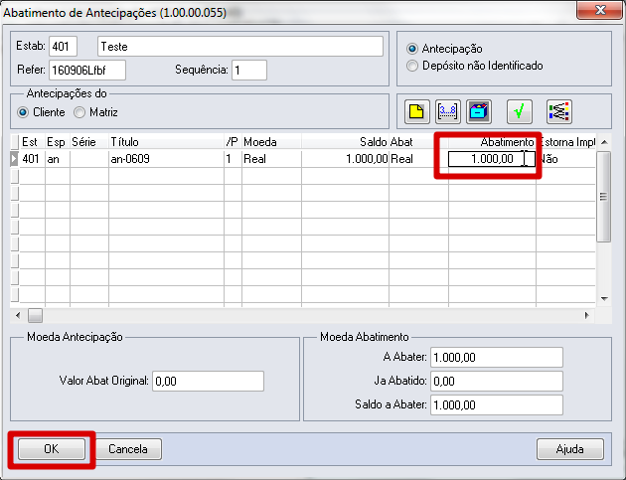Viewport: 626px width, 480px height.
Task: Confirm with the OK button
Action: 52,449
